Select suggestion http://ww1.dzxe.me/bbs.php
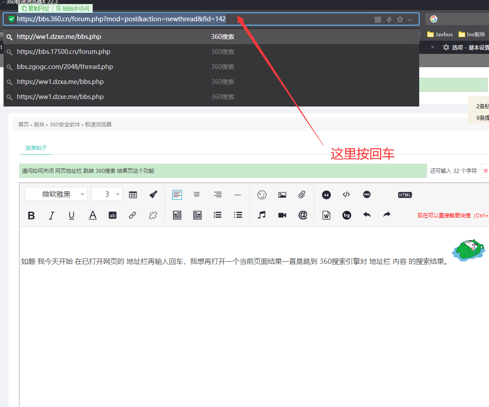Image resolution: width=489 pixels, height=407 pixels. point(211,37)
